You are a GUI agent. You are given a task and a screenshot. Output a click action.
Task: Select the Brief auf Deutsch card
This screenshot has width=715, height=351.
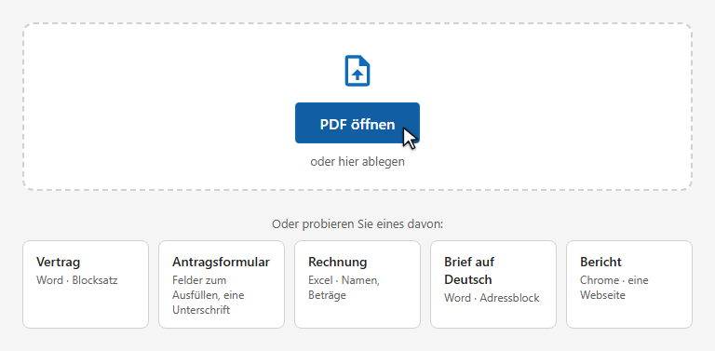[x=493, y=285]
